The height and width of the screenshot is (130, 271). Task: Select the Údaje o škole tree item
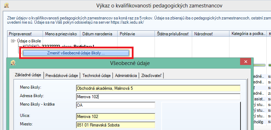pyautogui.click(x=29, y=41)
